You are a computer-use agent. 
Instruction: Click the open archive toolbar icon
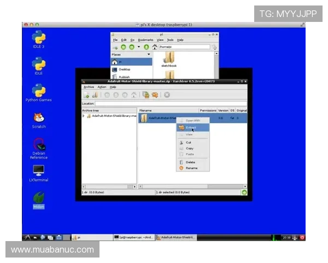pyautogui.click(x=94, y=95)
